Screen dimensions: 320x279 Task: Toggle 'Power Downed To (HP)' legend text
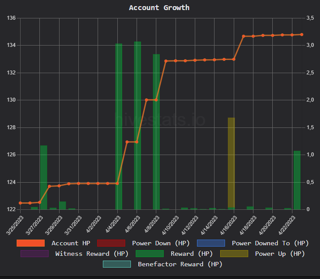coord(270,243)
